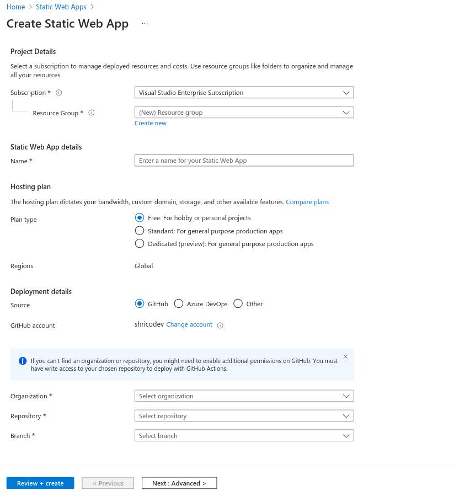
Task: Dismiss the GitHub permissions info banner
Action: click(x=345, y=357)
